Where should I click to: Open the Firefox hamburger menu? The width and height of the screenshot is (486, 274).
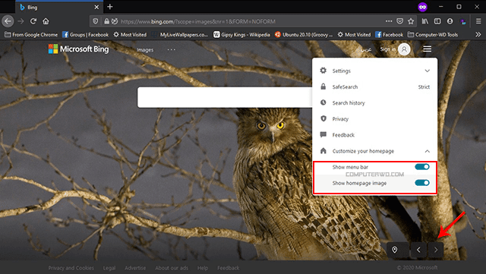pos(478,21)
